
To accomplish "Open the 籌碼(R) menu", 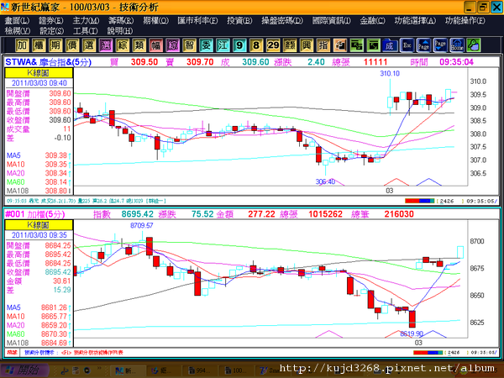I will click(121, 20).
